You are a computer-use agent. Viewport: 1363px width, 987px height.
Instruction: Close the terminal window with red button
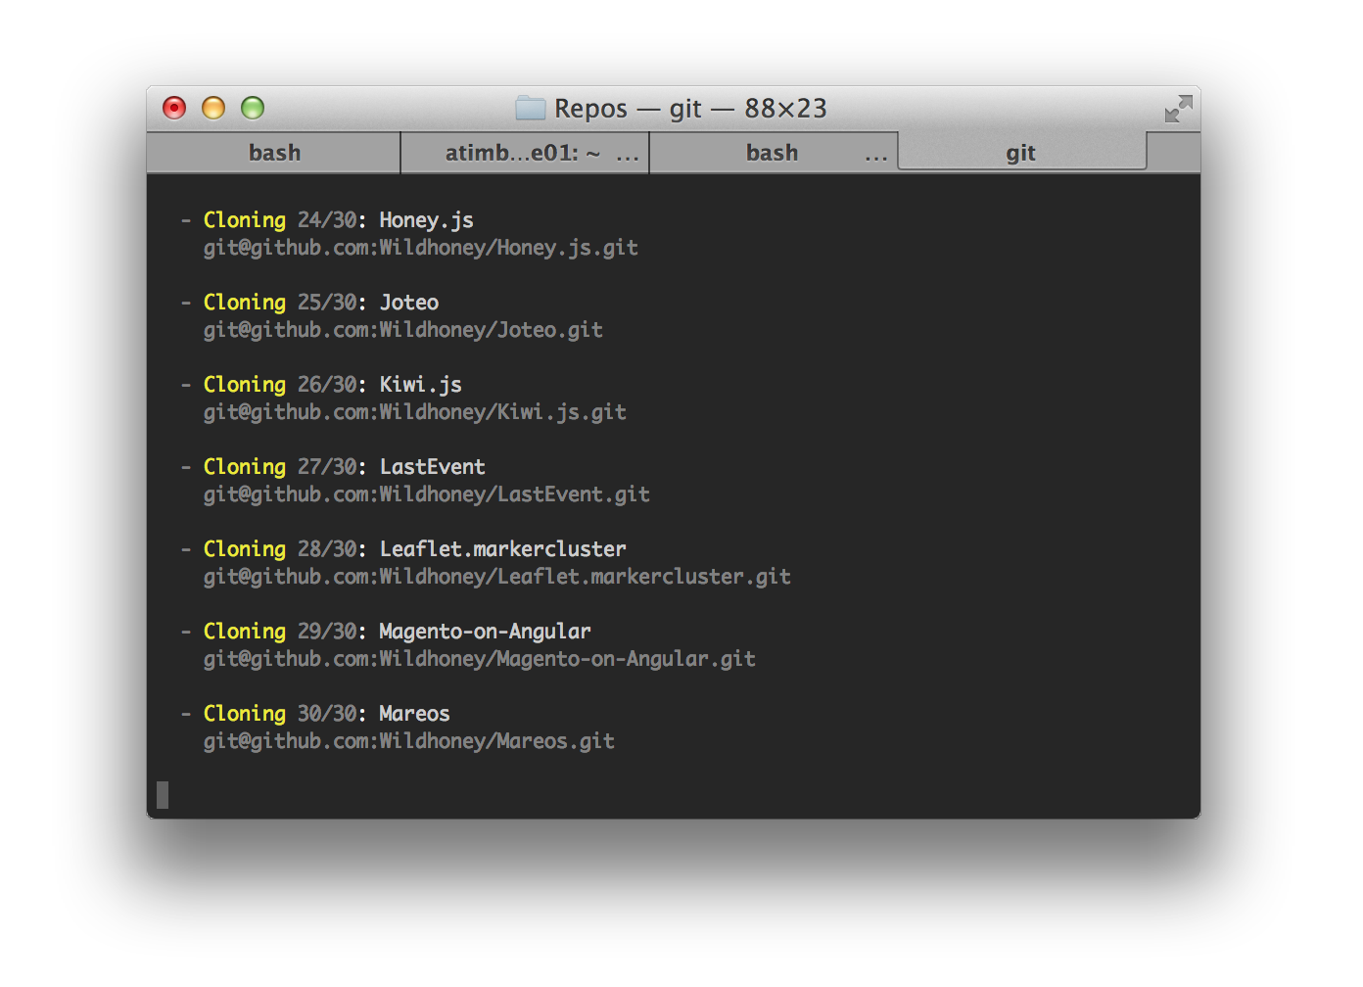tap(174, 108)
